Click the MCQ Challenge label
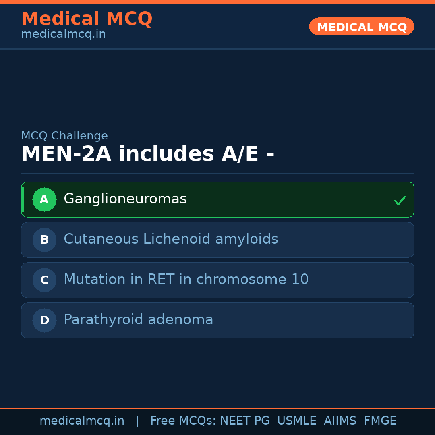This screenshot has height=435, width=435. (x=64, y=136)
